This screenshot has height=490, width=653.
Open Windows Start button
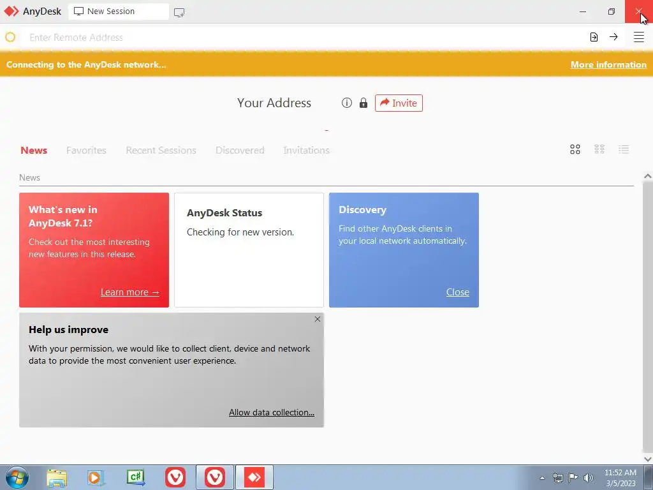[17, 477]
